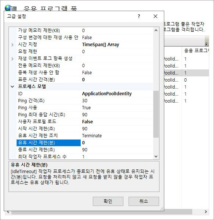Click the property grid scroll down arrow

[156, 156]
